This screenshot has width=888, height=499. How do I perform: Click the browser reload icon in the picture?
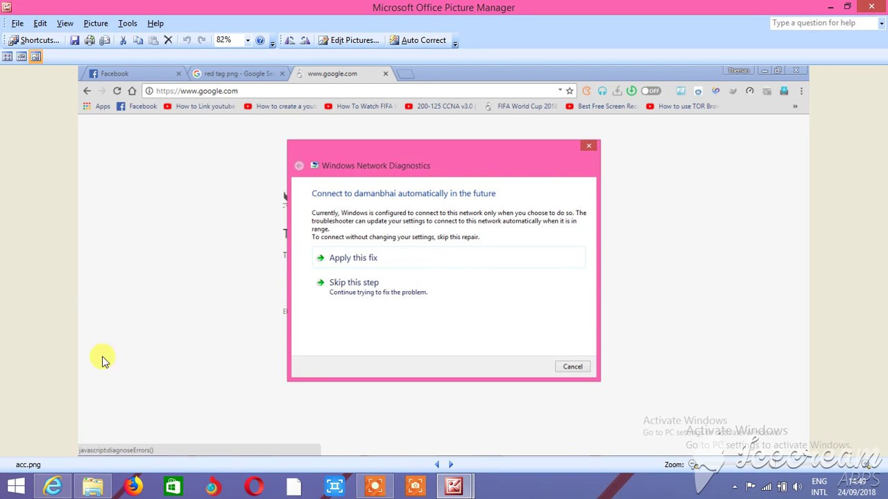pos(117,91)
